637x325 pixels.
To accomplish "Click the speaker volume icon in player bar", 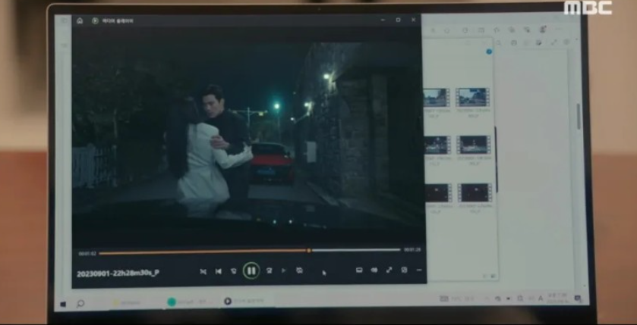I will click(x=374, y=270).
